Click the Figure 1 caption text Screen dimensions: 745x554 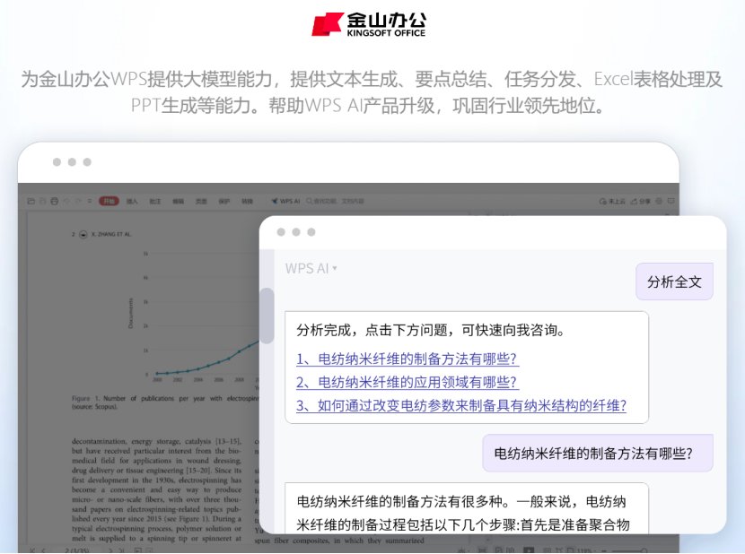[x=165, y=403]
